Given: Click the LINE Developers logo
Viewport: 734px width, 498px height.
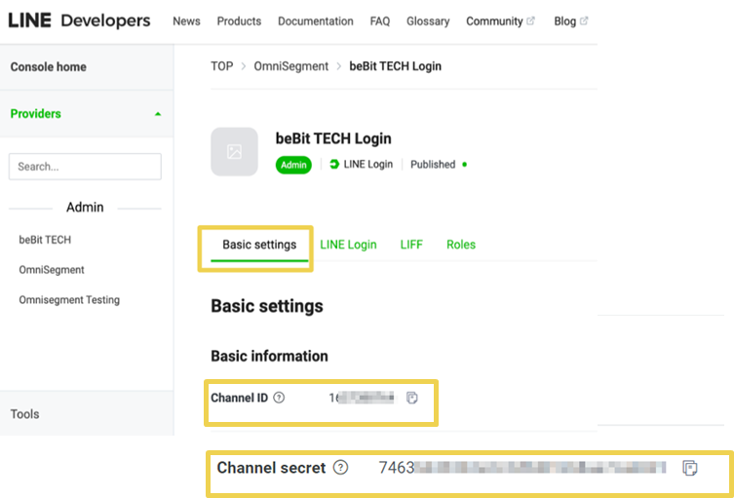Looking at the screenshot, I should pyautogui.click(x=79, y=20).
